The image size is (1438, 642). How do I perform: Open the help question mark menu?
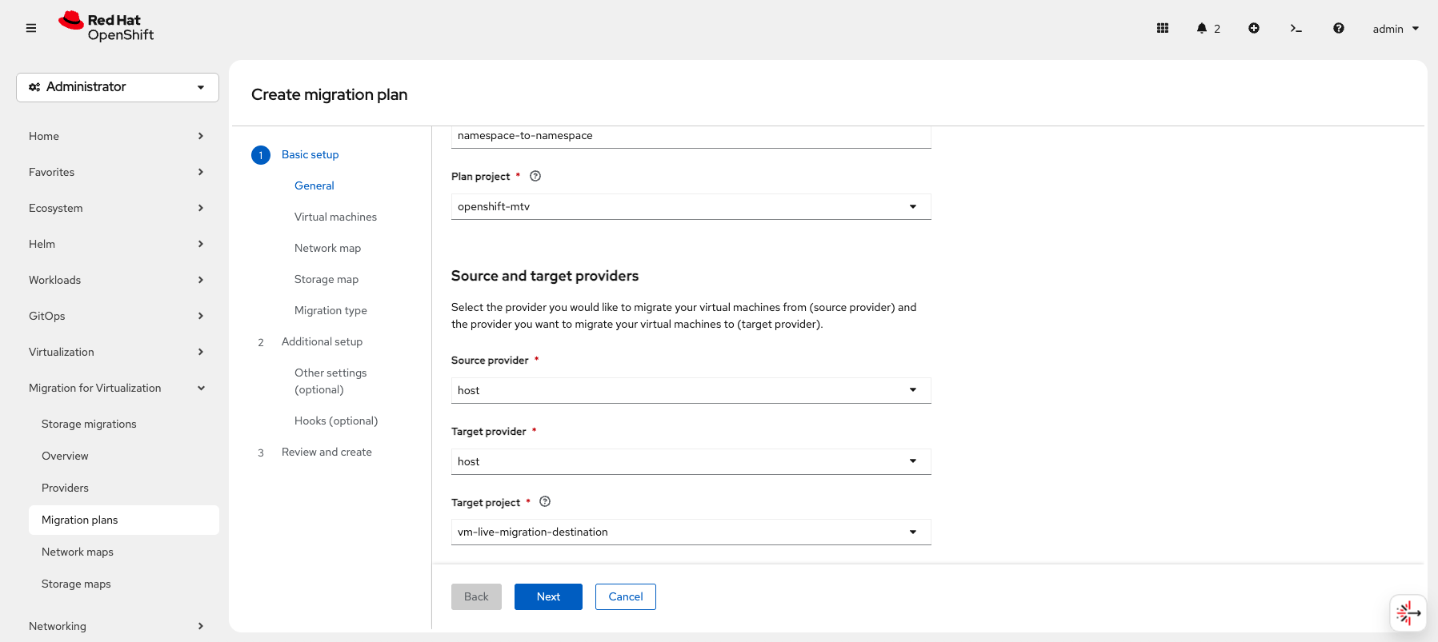pyautogui.click(x=1338, y=28)
